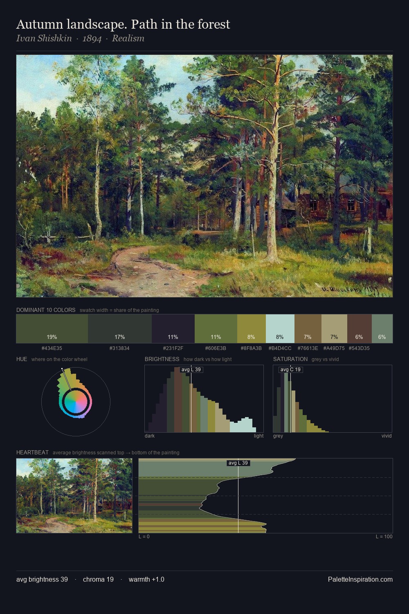Click the 'HEARTBEAT' section heading

(x=32, y=452)
